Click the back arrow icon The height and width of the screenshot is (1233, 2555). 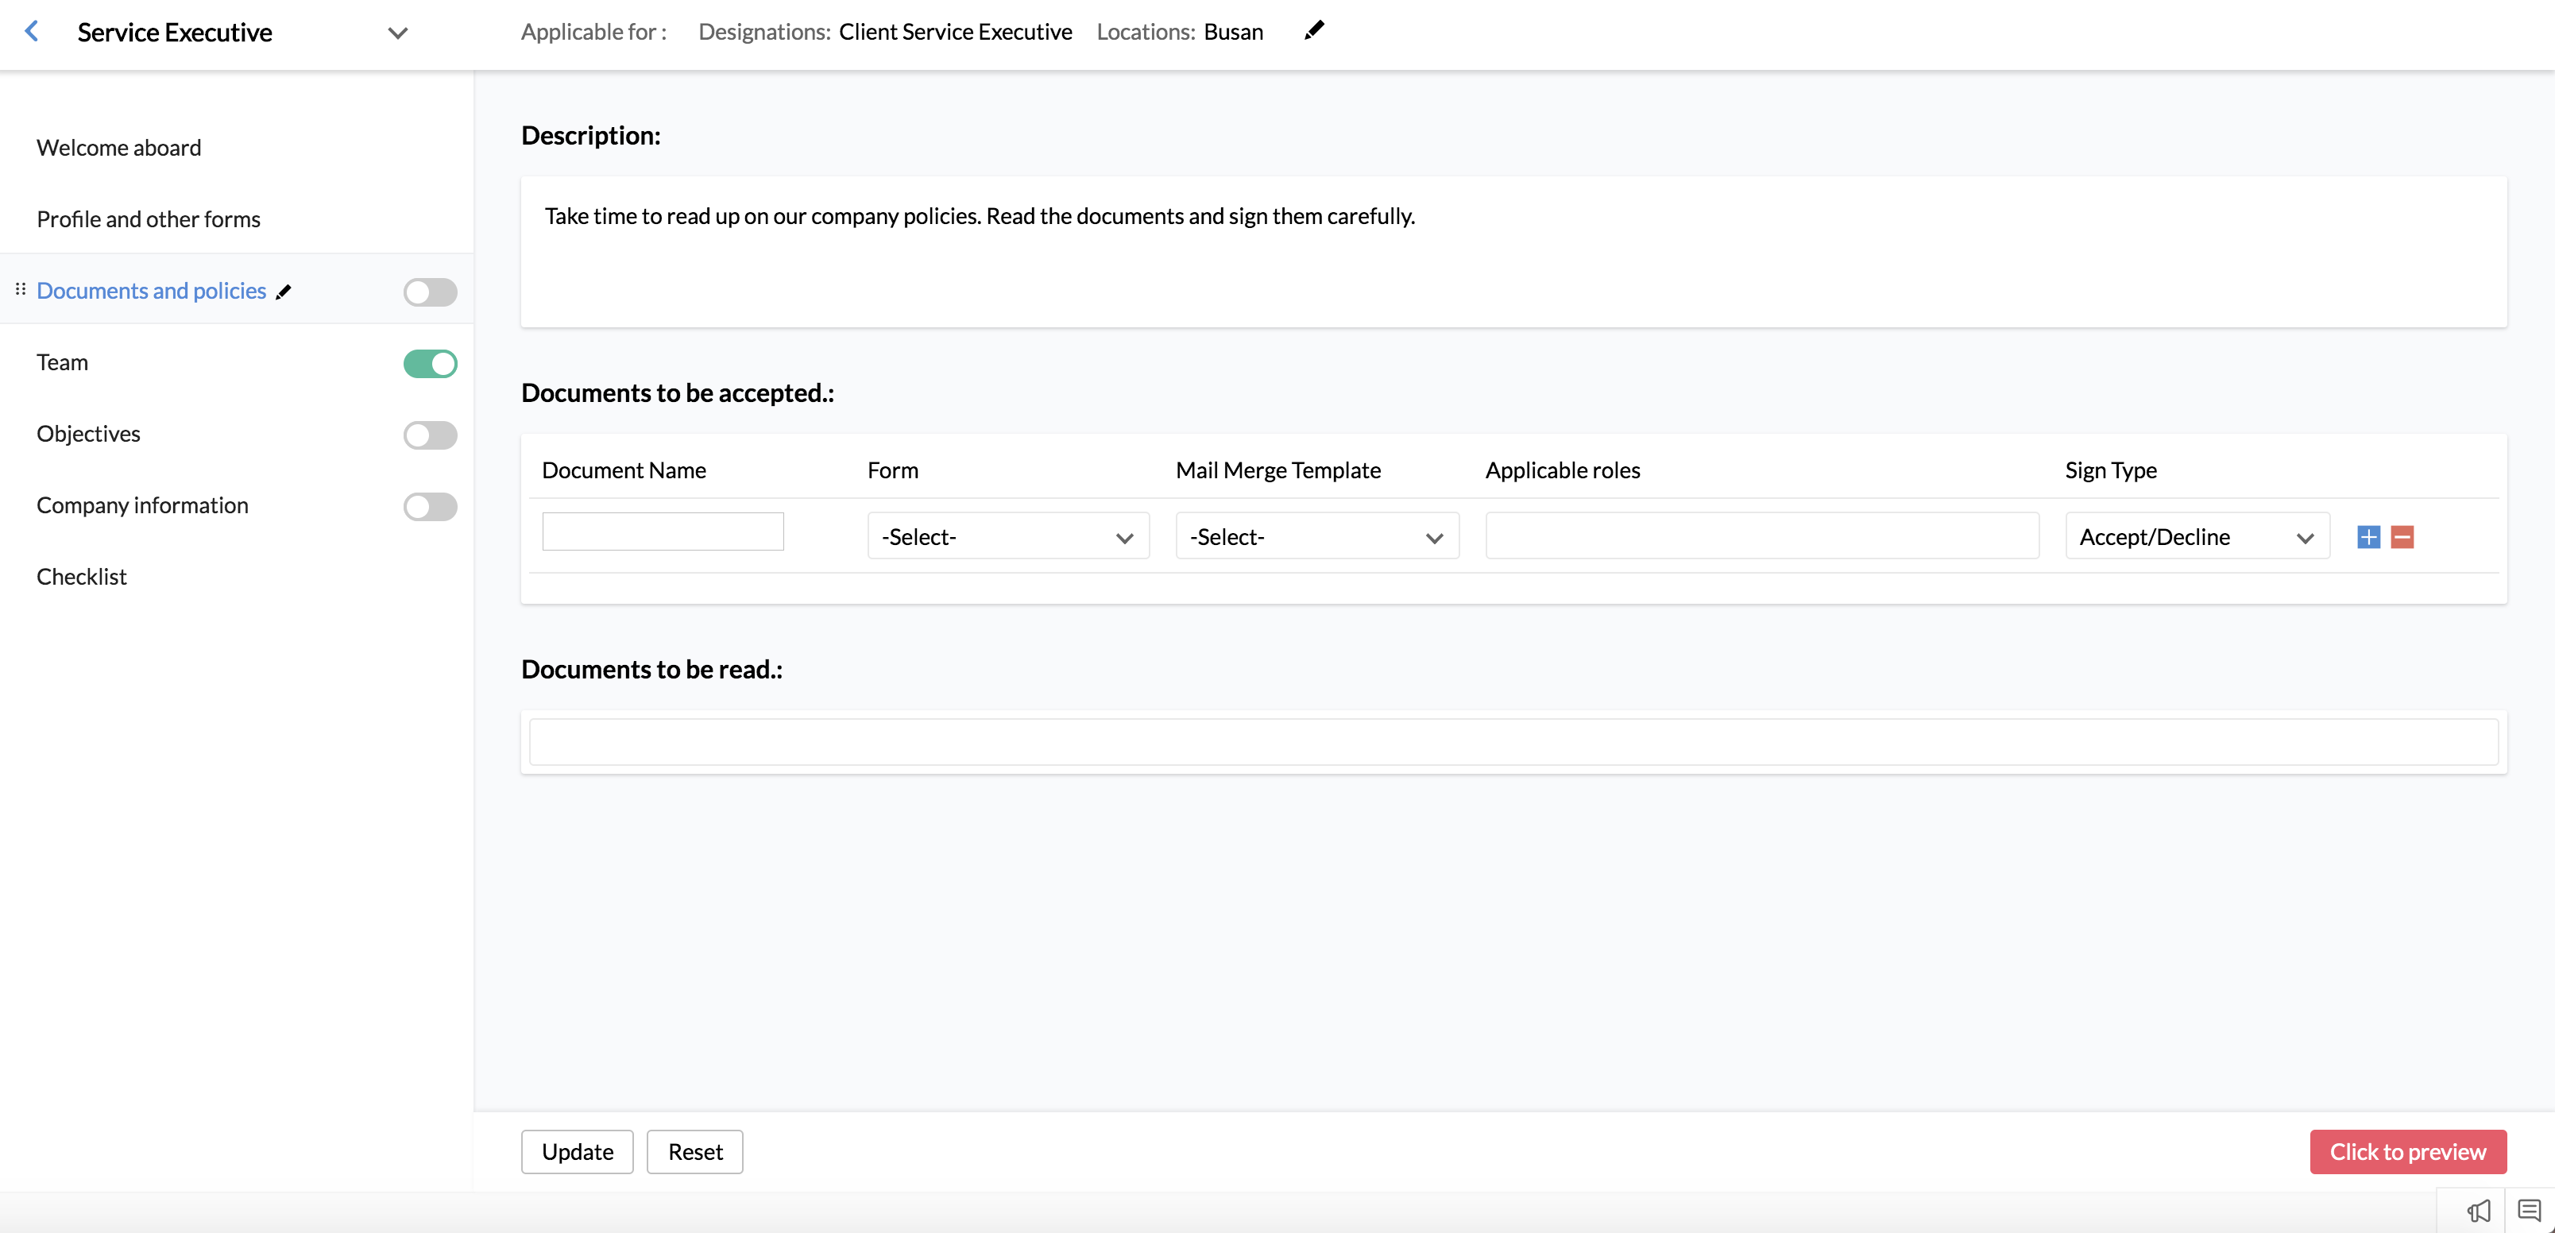32,32
